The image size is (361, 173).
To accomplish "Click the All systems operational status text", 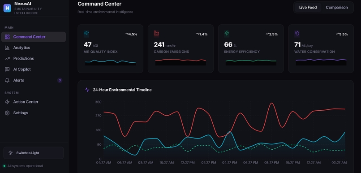I will (25, 166).
